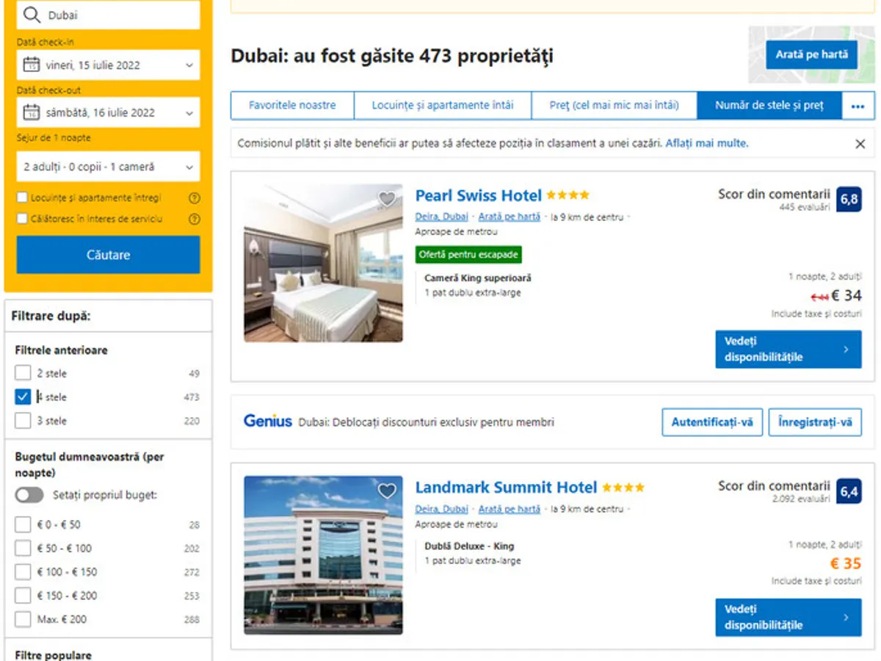Viewport: 881px width, 661px height.
Task: Click the 'Autentificați-vă' sign-in button
Action: coord(712,422)
